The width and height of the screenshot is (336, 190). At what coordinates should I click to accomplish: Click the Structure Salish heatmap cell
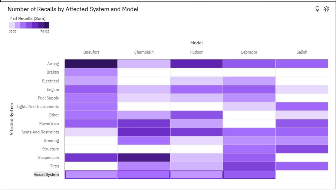(x=302, y=149)
